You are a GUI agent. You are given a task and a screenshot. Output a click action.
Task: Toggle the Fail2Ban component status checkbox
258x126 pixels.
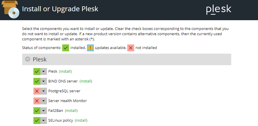point(37,111)
